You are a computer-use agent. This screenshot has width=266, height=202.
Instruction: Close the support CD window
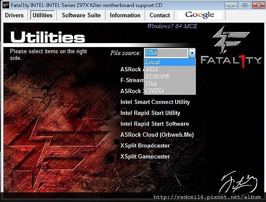coord(258,5)
